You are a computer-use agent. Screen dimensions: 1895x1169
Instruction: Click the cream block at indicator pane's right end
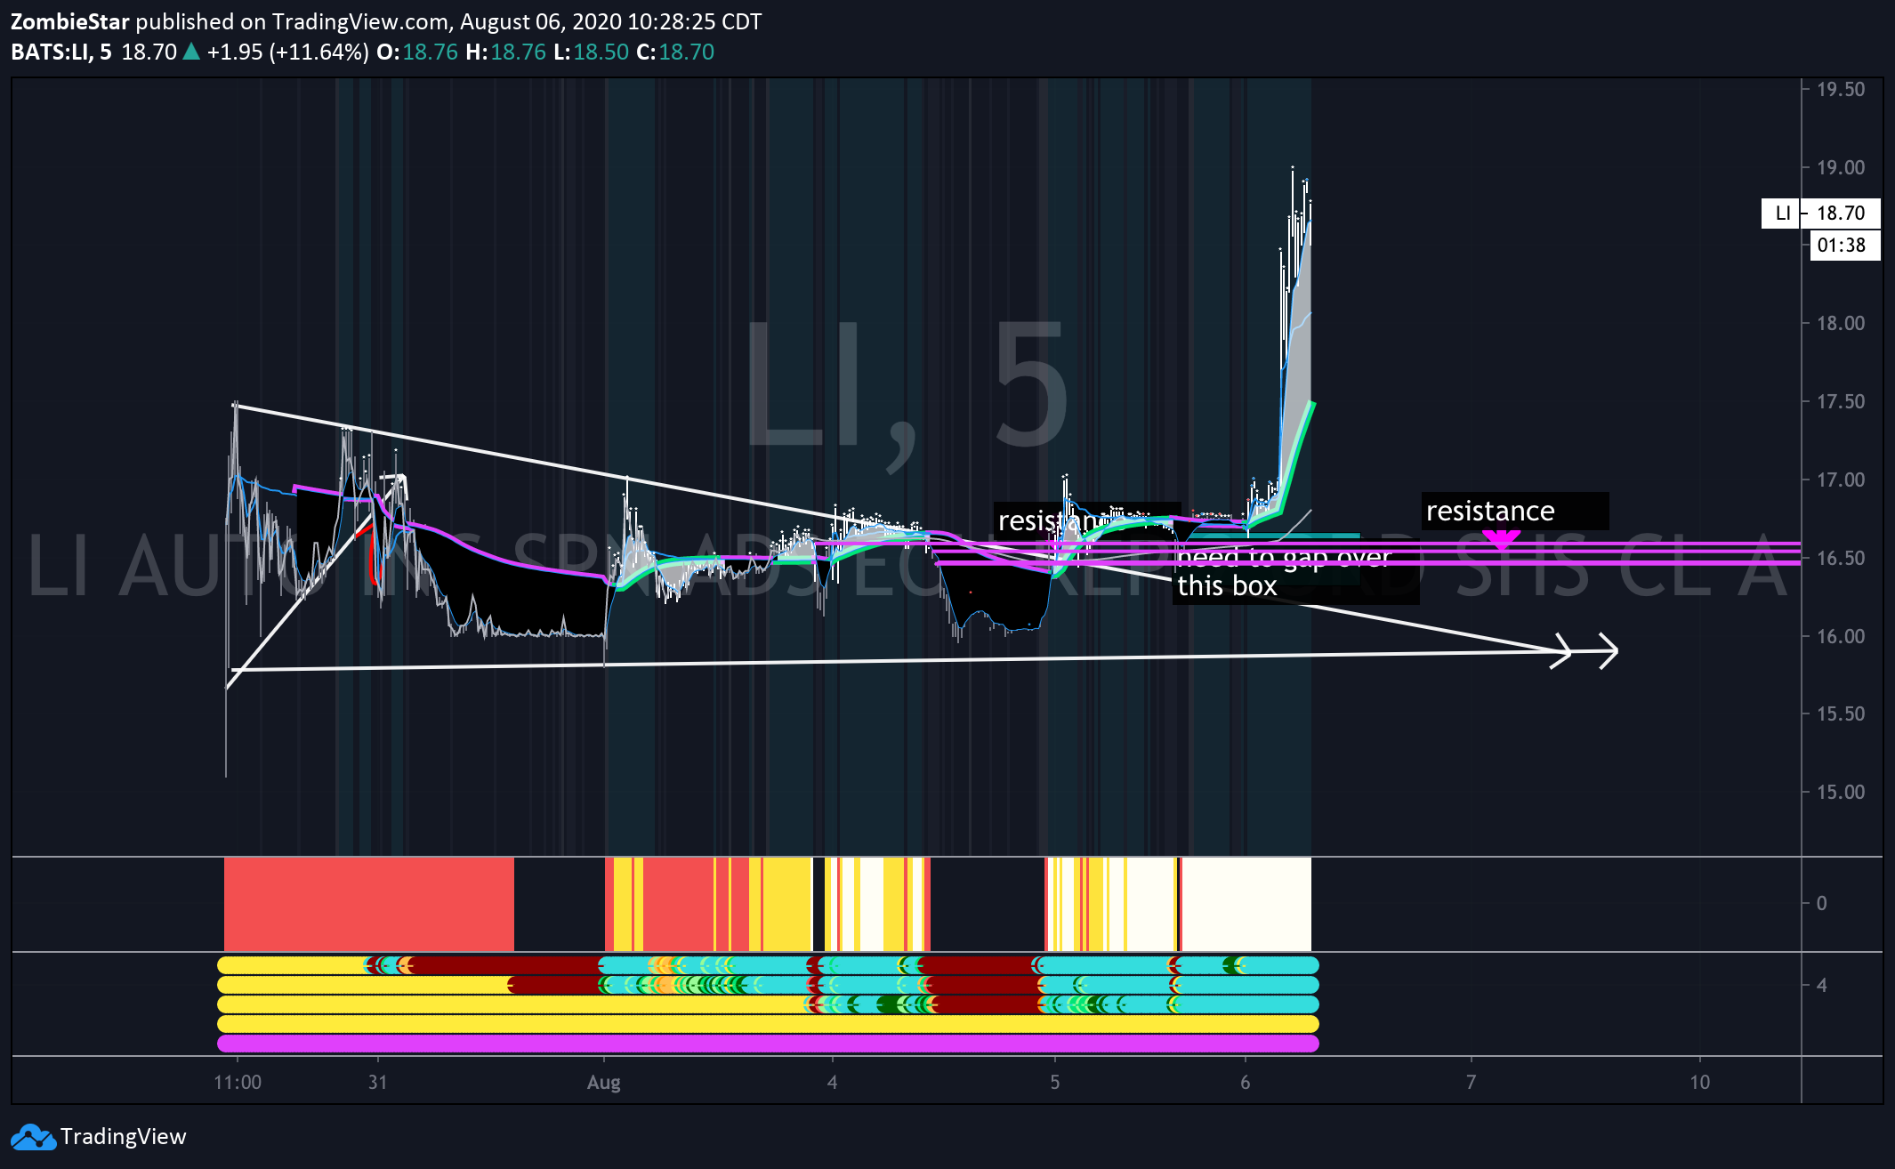coord(1246,904)
